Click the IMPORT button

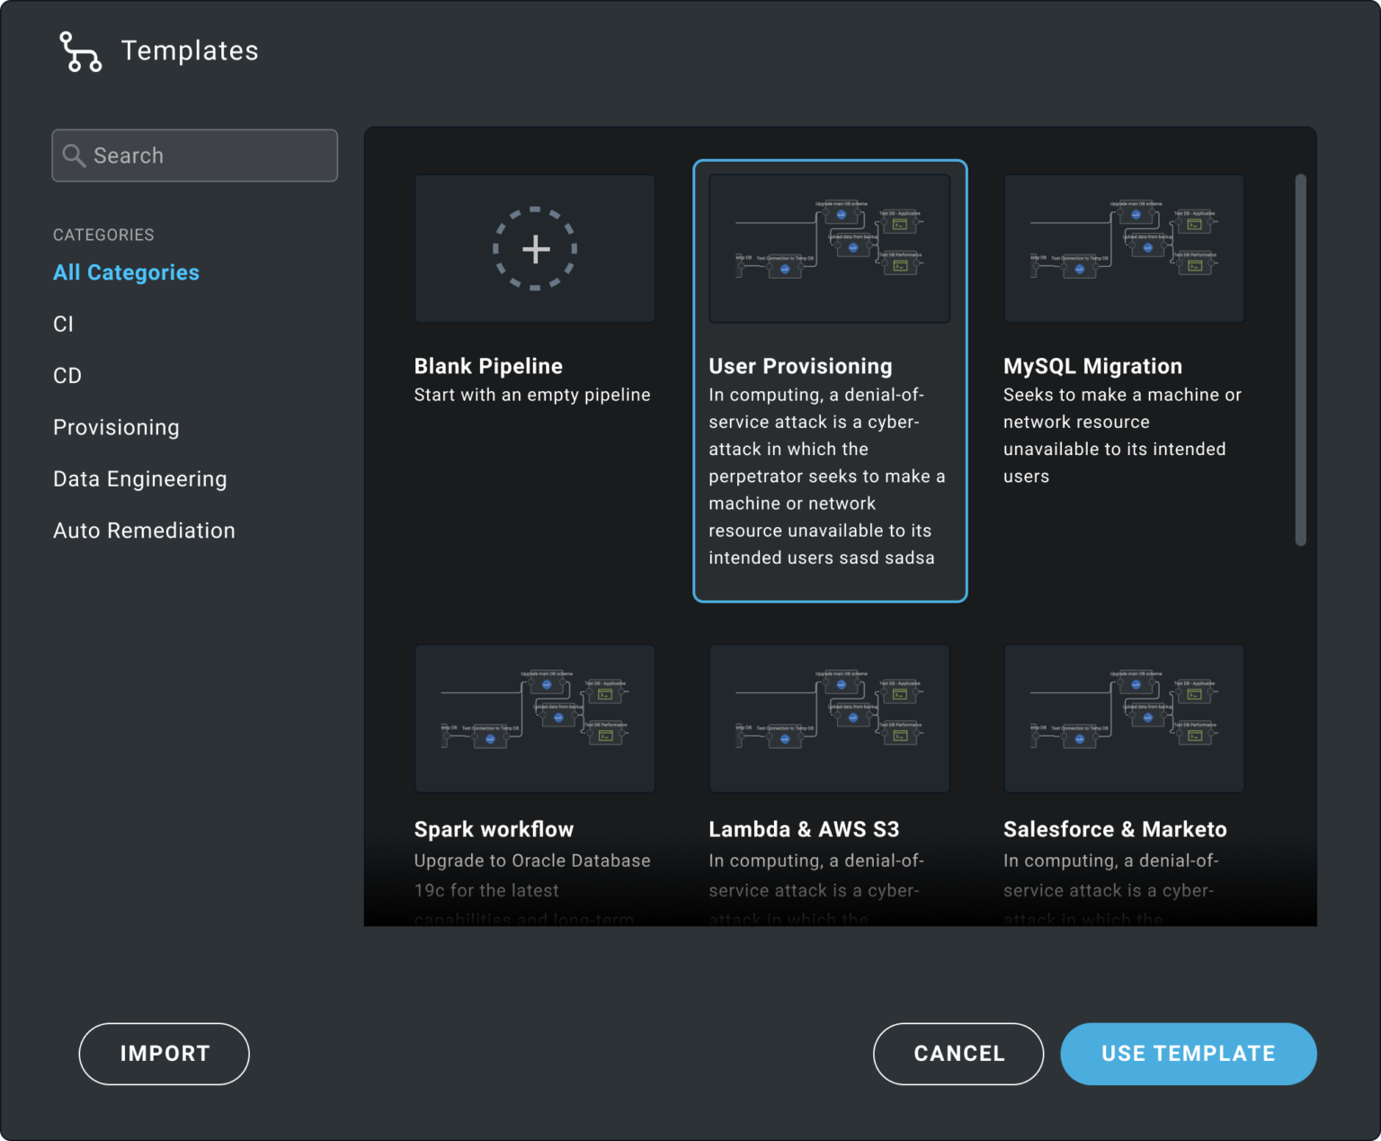[164, 1053]
